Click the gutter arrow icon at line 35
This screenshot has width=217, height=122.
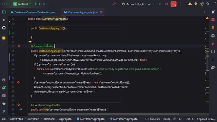[19, 46]
